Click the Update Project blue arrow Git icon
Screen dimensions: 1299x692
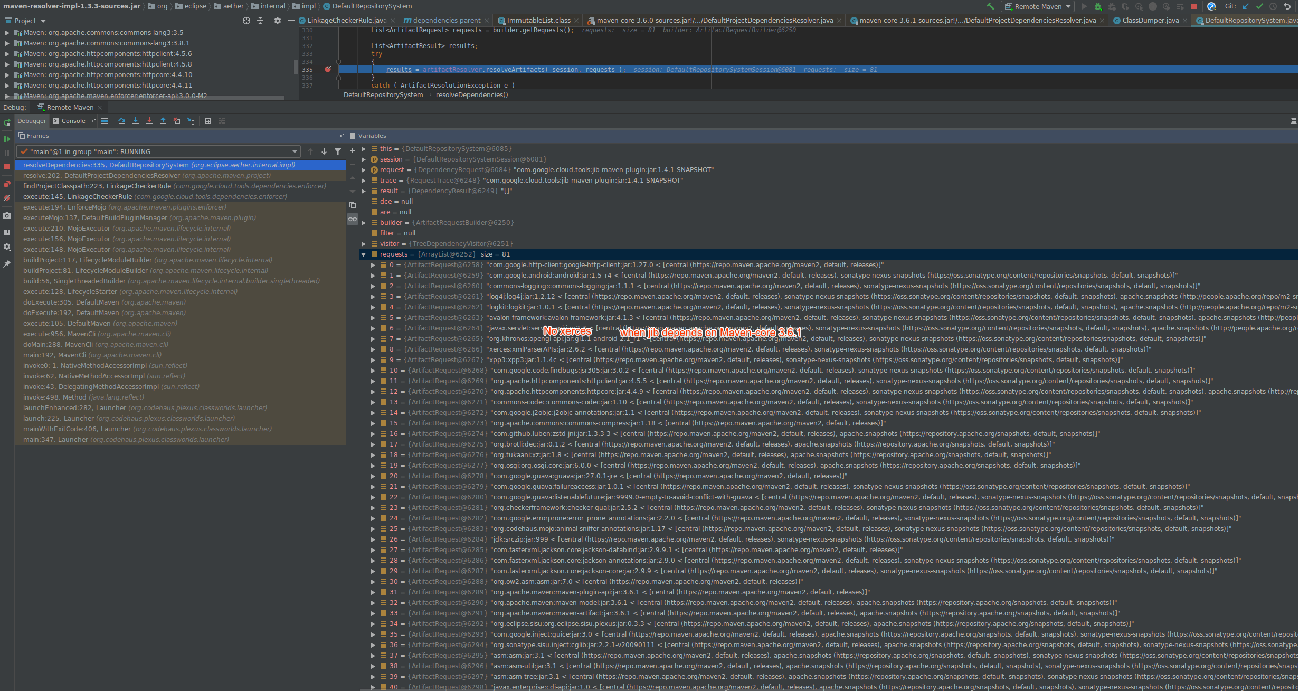click(1246, 6)
